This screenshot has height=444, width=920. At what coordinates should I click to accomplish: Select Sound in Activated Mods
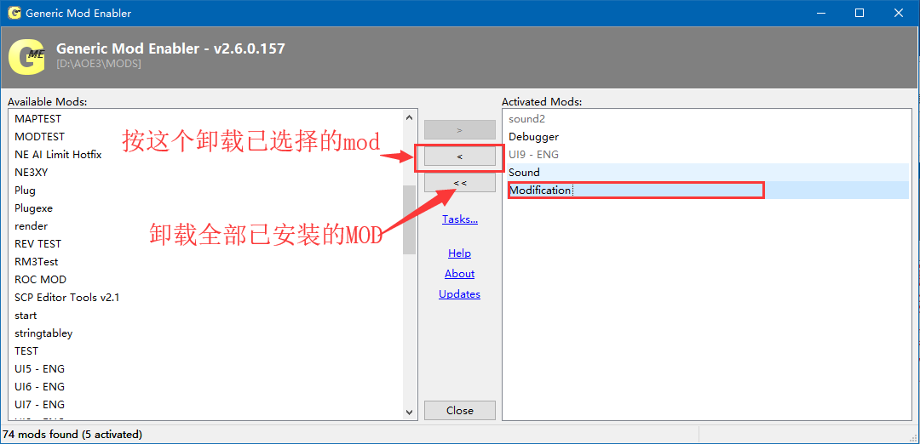click(706, 172)
